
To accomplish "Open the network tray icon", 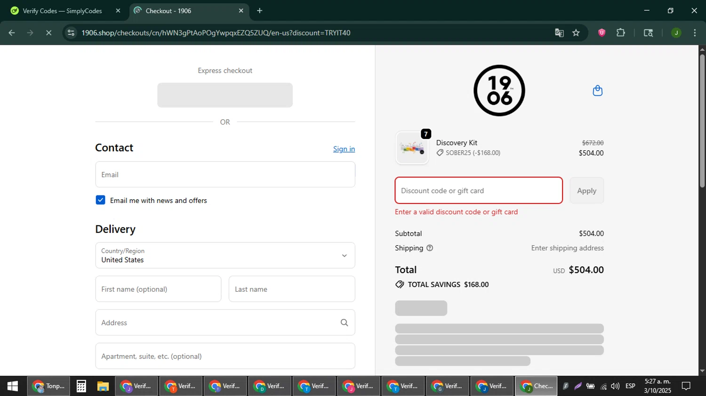I will (x=603, y=386).
